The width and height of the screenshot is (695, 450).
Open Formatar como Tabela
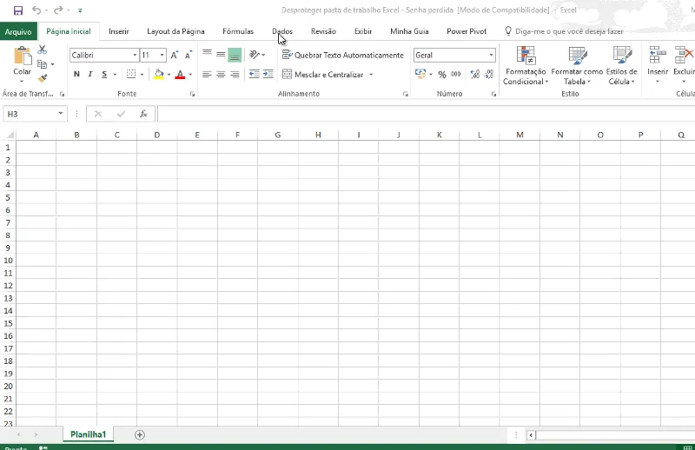pos(577,66)
